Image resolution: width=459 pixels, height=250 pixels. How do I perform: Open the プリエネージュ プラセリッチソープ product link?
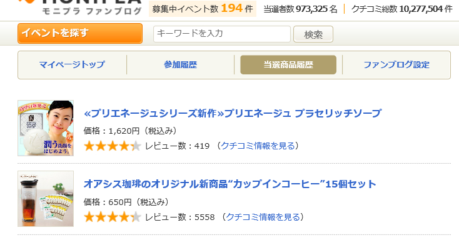(232, 113)
